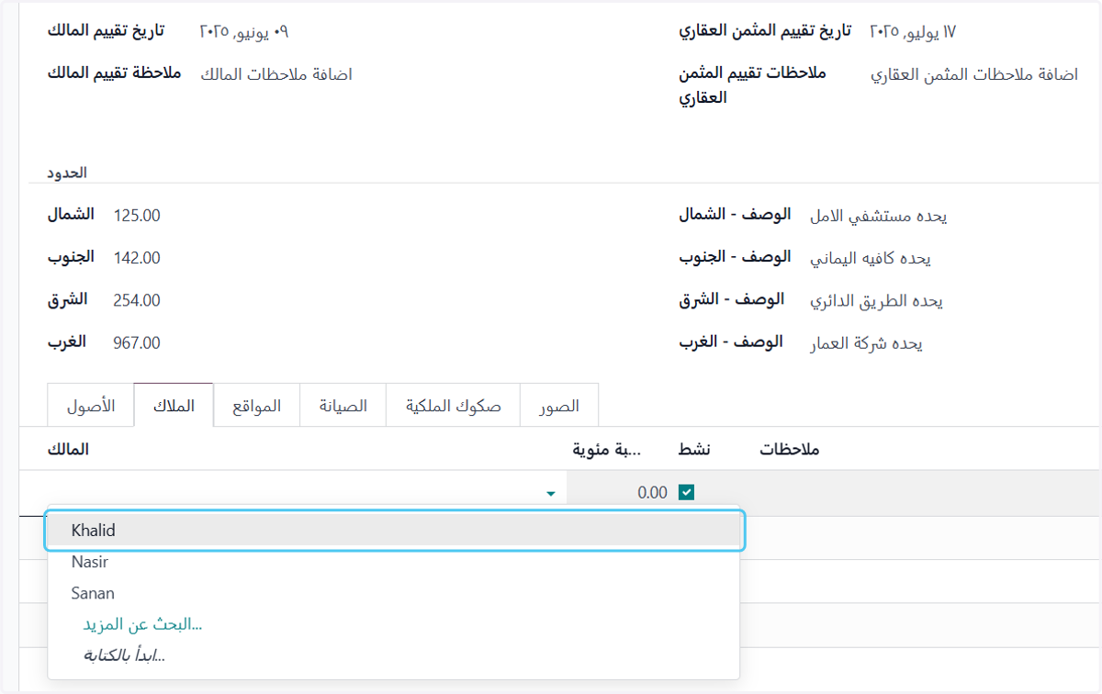Select Khalid from owner suggestions
The image size is (1102, 694).
coord(395,531)
